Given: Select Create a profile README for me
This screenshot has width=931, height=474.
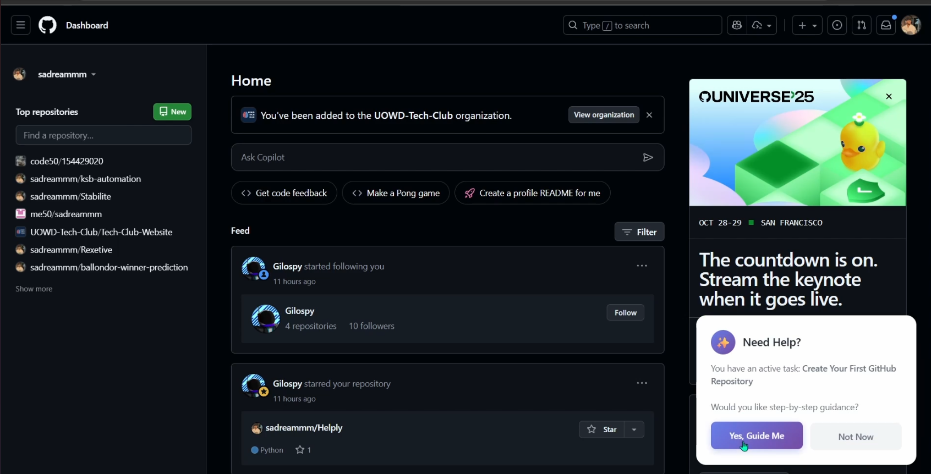Looking at the screenshot, I should (532, 193).
